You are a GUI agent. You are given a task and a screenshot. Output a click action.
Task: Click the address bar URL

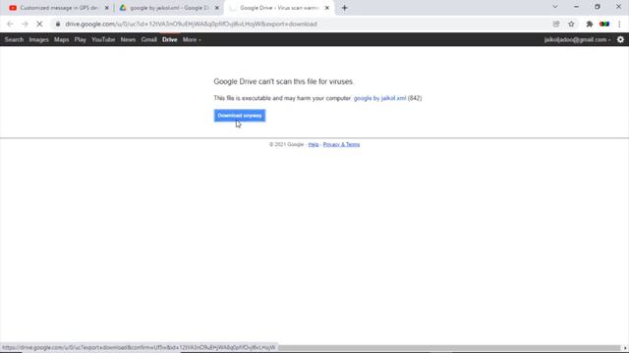(191, 24)
